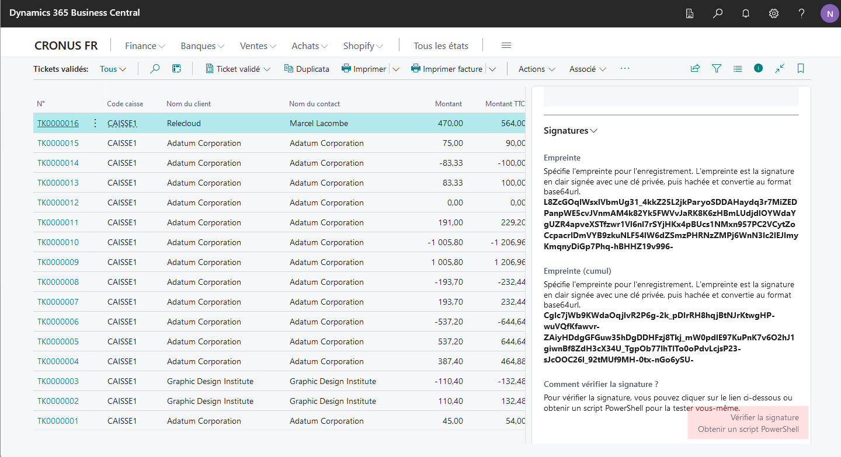
Task: Click the Duplicata action
Action: [307, 69]
